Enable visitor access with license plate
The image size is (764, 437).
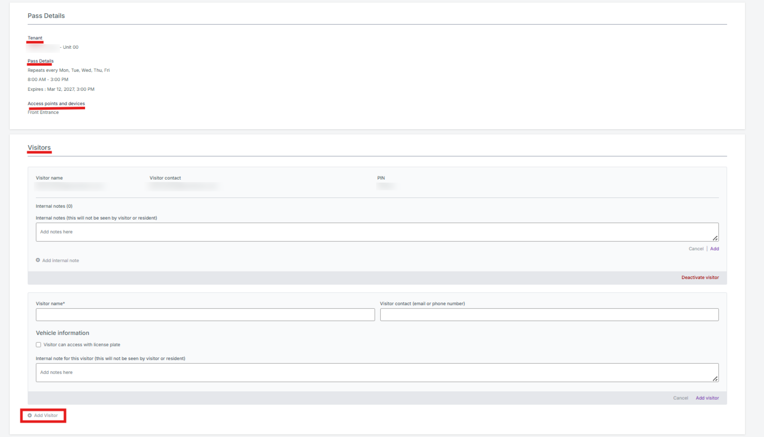[x=38, y=345]
